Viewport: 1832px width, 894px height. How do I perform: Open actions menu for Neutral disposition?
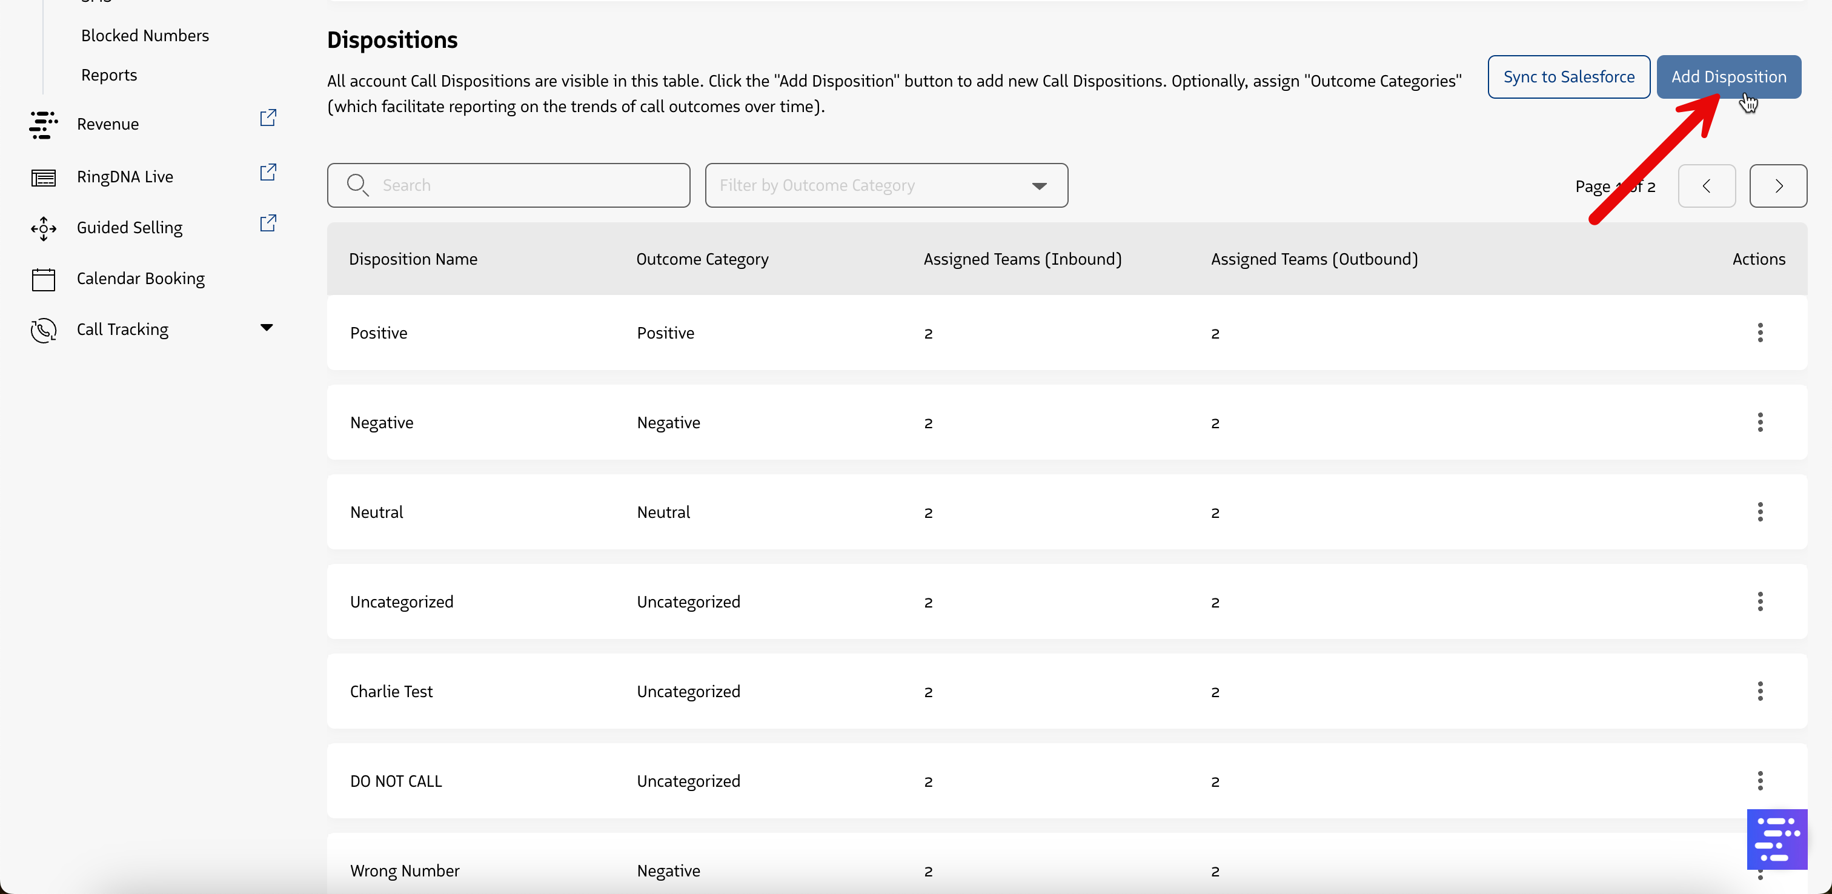click(x=1759, y=512)
